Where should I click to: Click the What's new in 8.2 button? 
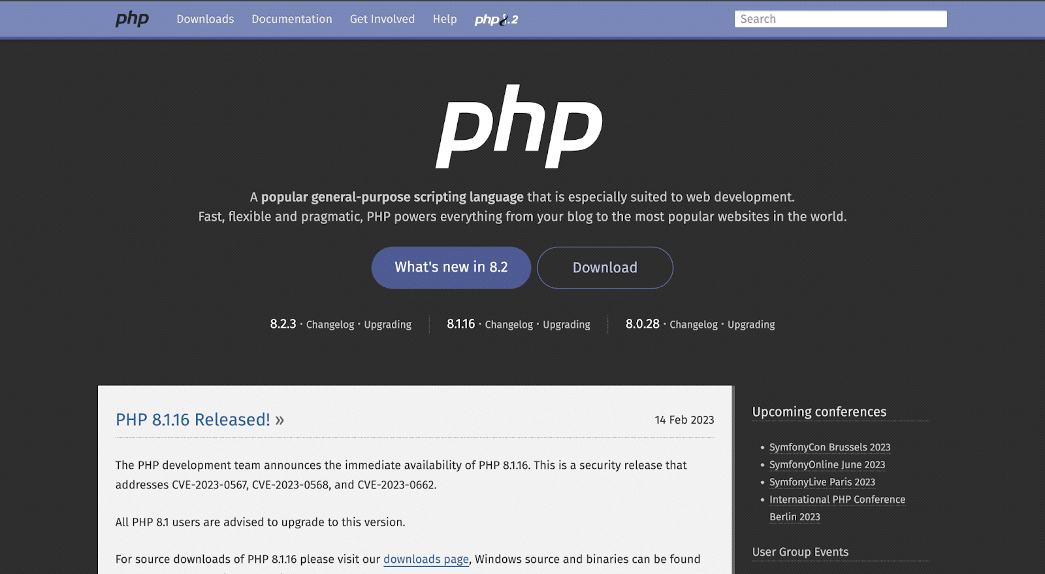451,268
